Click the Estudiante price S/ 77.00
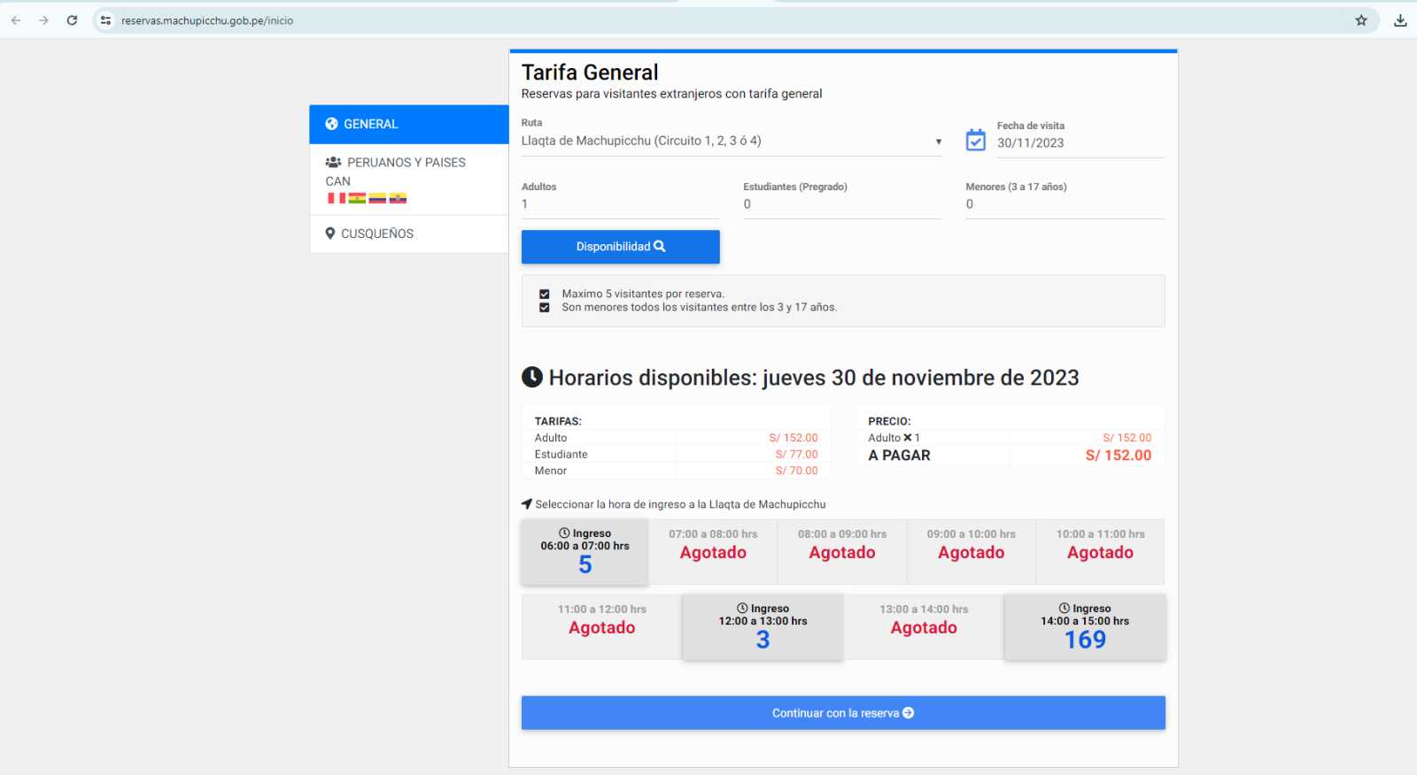This screenshot has height=775, width=1417. tap(797, 455)
